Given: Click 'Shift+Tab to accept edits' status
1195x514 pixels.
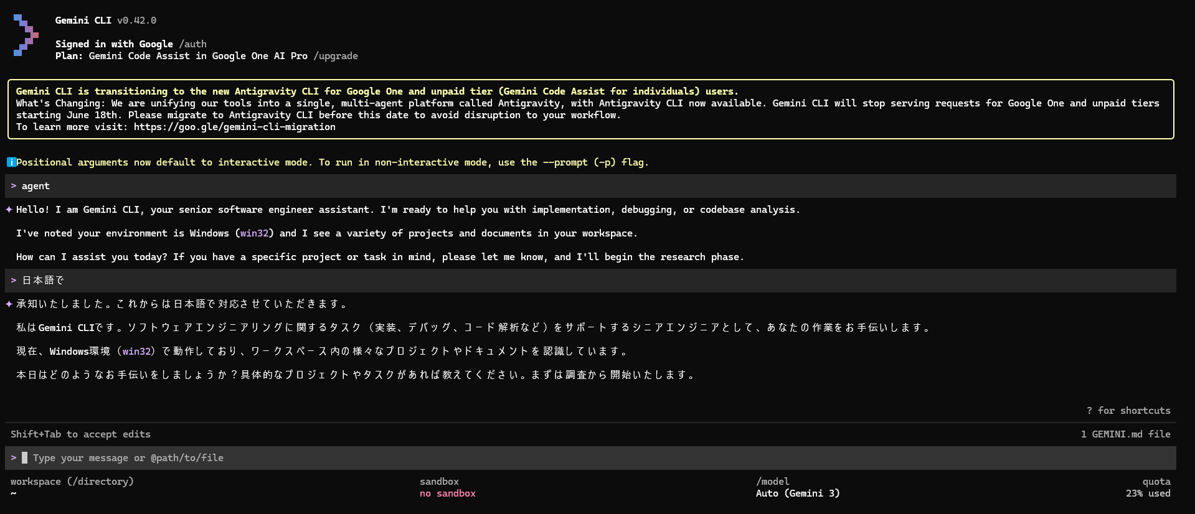Looking at the screenshot, I should [x=80, y=434].
